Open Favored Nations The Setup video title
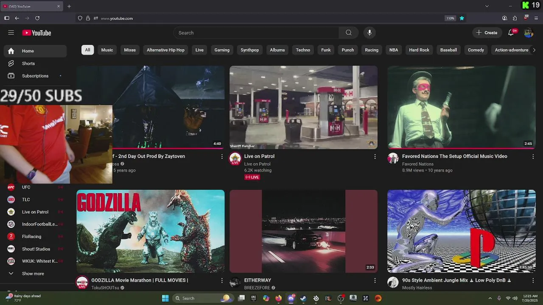543x305 pixels. pos(454,156)
